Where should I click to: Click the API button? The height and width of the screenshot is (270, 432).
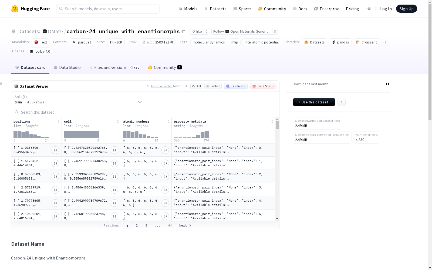(196, 86)
